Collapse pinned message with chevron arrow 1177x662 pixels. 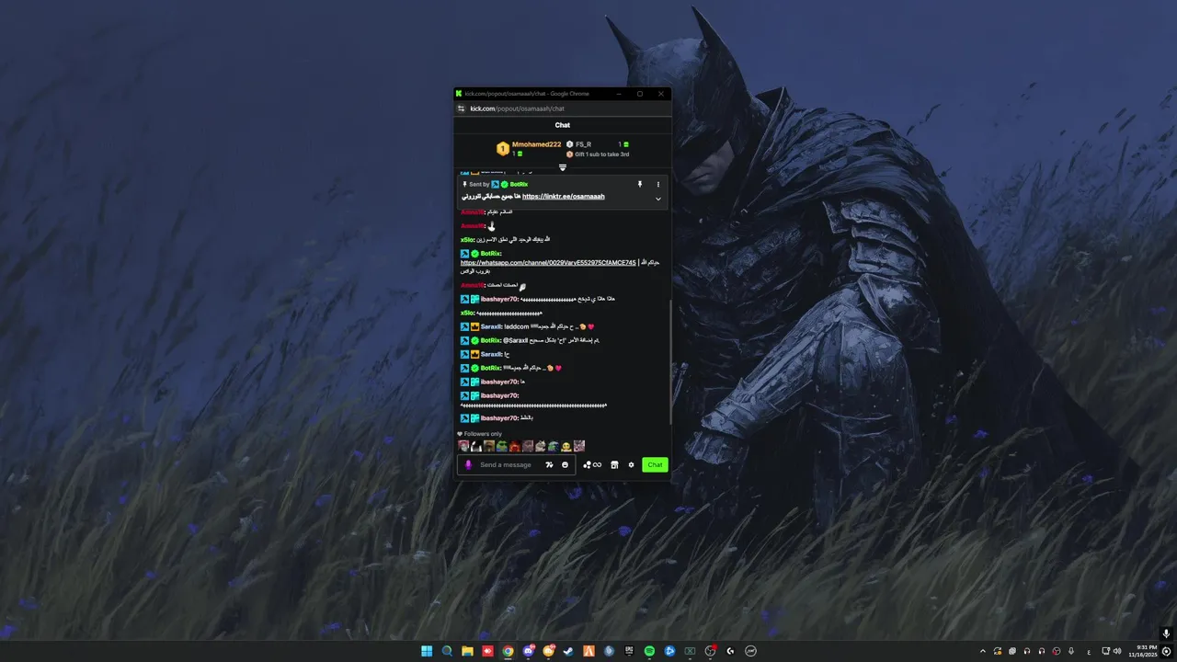tap(657, 199)
